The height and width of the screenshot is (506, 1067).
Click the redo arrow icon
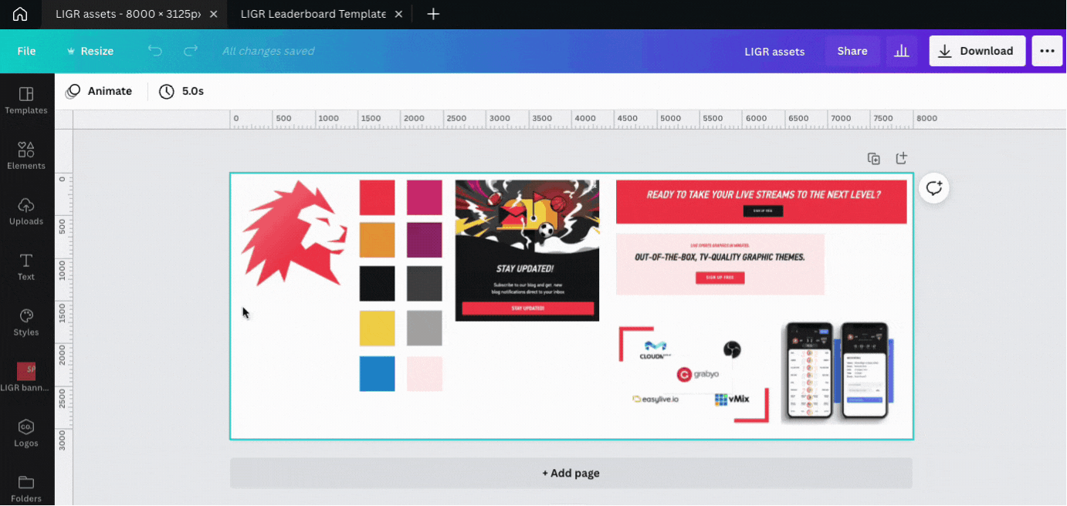[190, 50]
